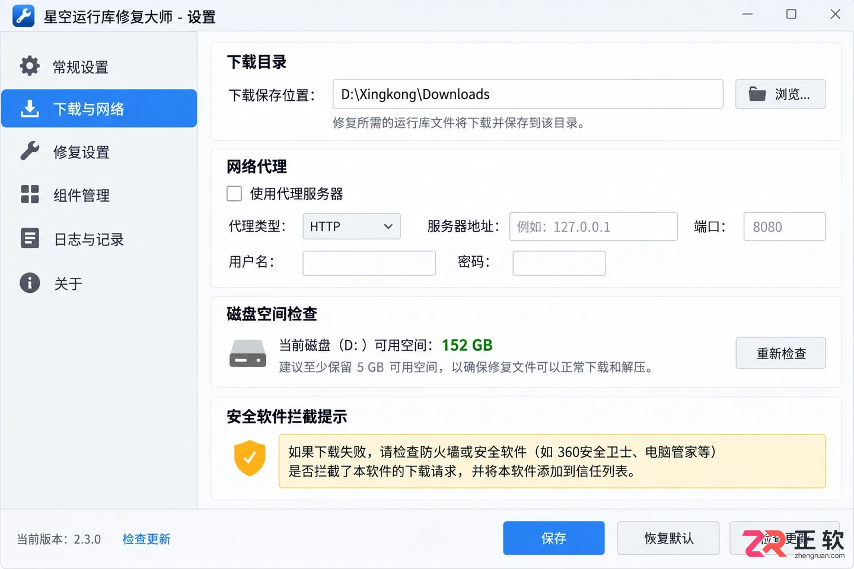Open the 检查更新 link
Image resolution: width=854 pixels, height=569 pixels.
tap(146, 539)
